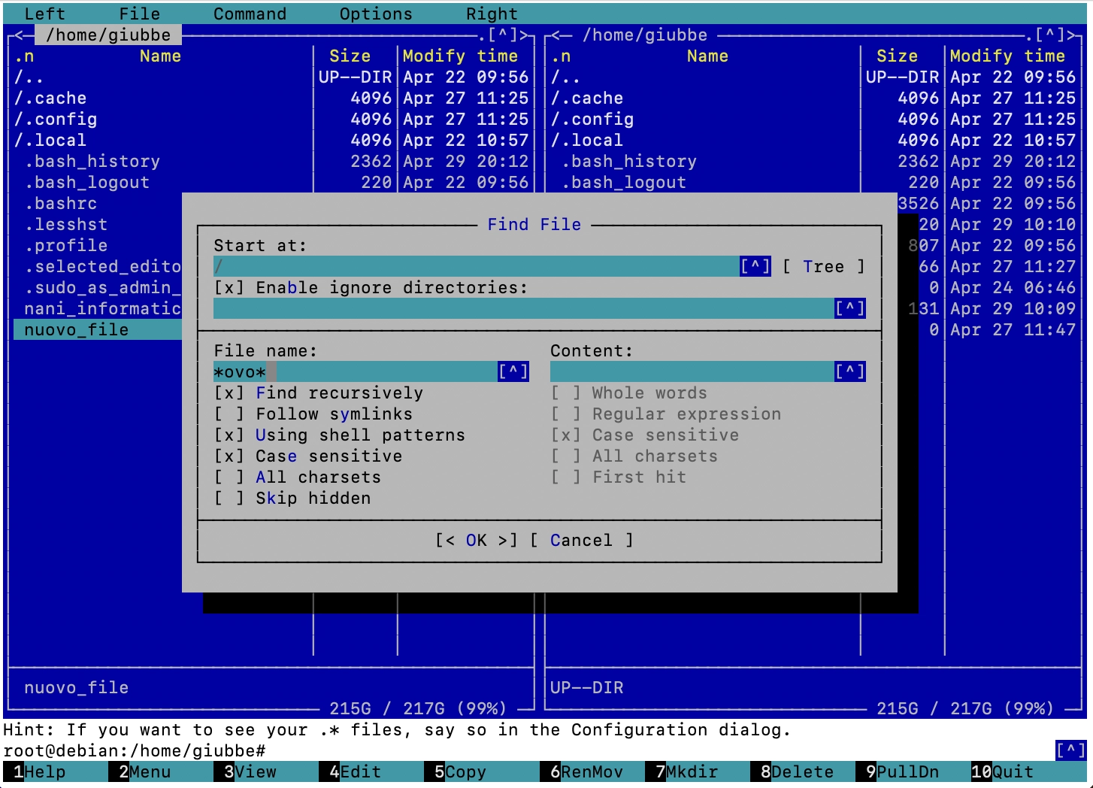Expand File name history list
1093x788 pixels.
coord(513,371)
